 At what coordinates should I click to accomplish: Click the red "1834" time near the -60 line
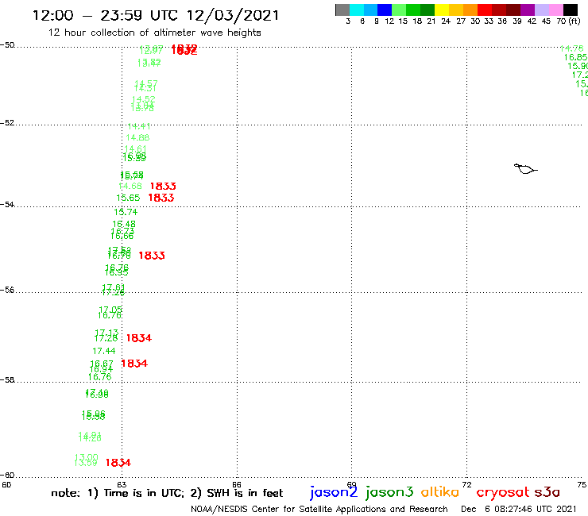[118, 463]
